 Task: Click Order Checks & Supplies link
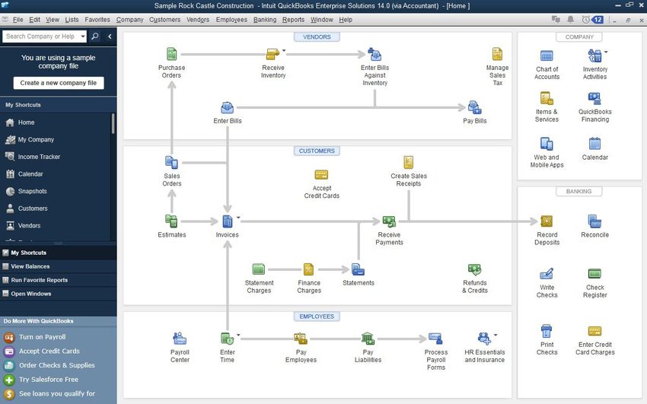pyautogui.click(x=57, y=365)
